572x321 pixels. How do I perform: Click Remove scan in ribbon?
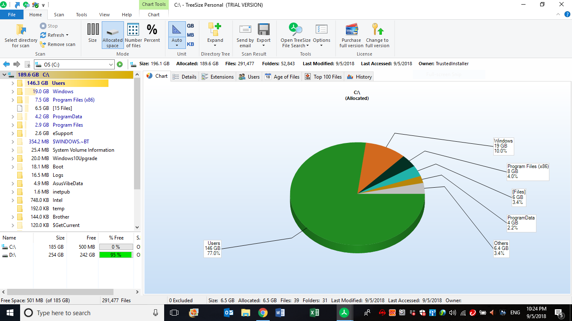tap(57, 44)
